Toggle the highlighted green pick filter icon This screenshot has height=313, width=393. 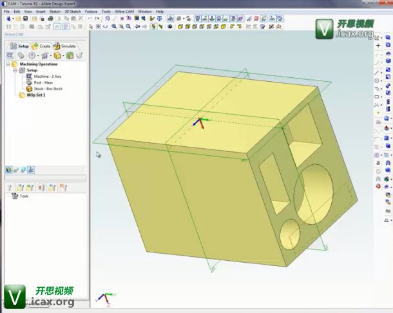(x=153, y=26)
